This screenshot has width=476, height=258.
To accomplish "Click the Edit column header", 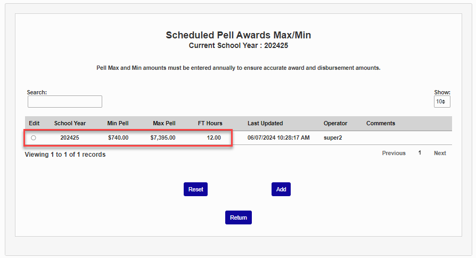I will click(34, 123).
